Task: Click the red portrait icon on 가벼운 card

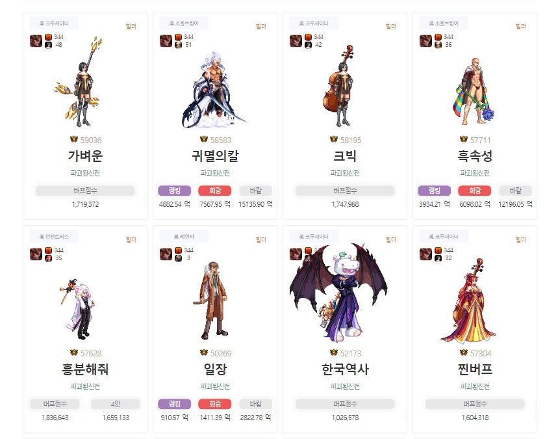Action: pyautogui.click(x=36, y=41)
